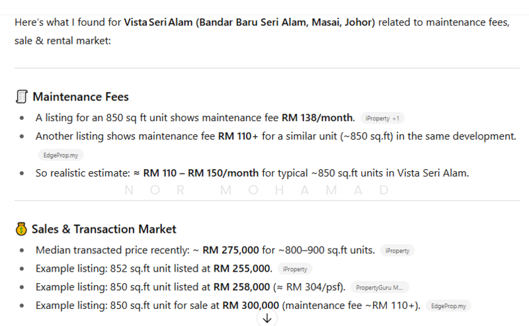The width and height of the screenshot is (529, 326).
Task: Click the money bag icon beside Sales heading
Action: (x=22, y=229)
